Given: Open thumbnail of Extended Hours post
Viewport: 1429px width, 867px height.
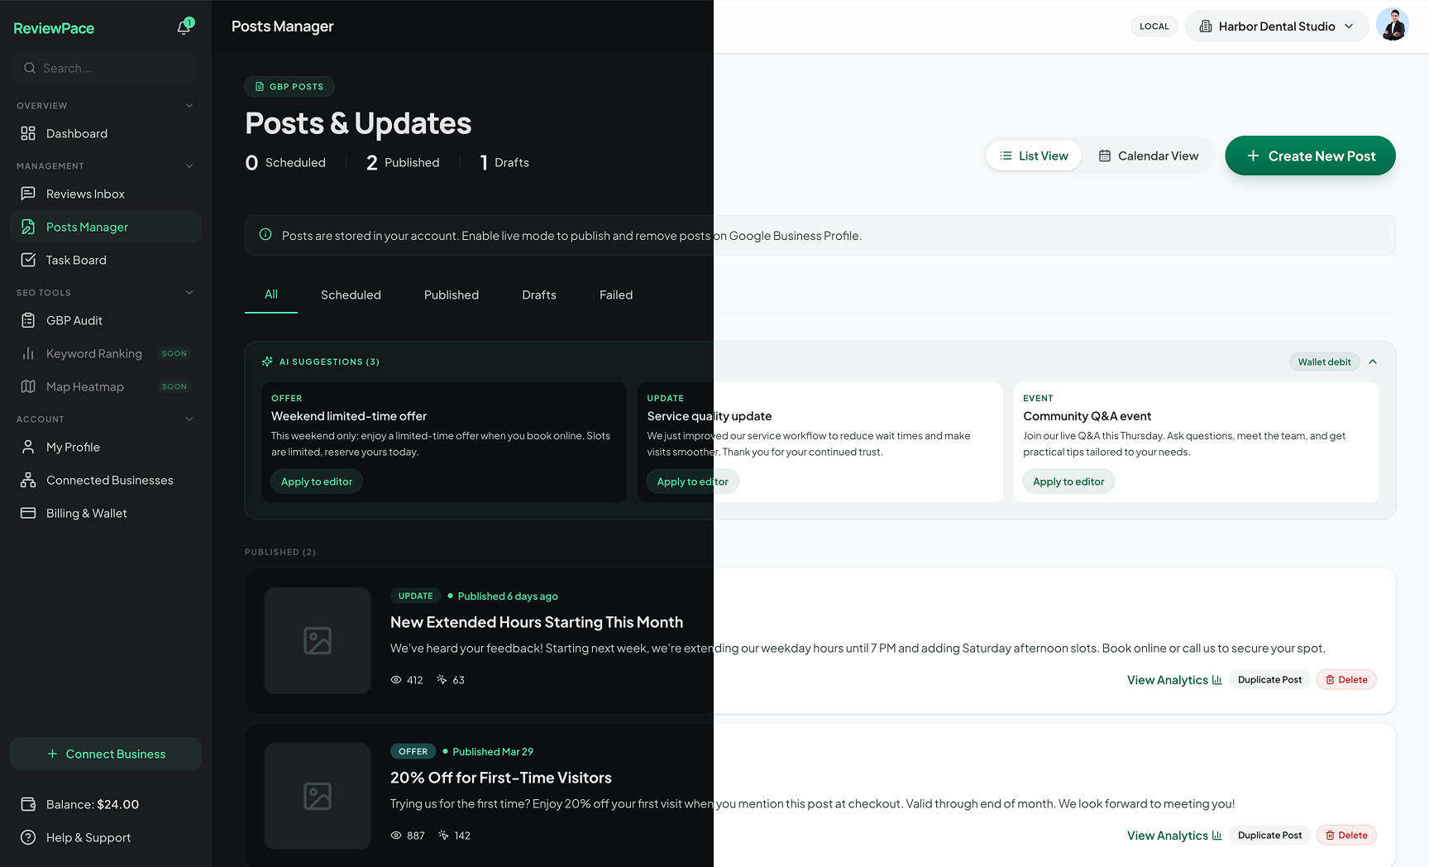Looking at the screenshot, I should [x=318, y=640].
